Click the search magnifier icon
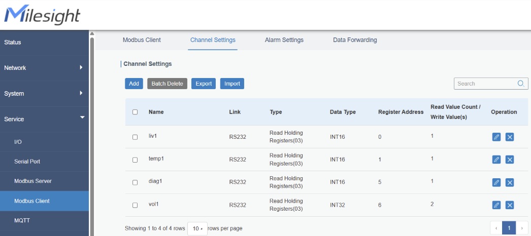Screen dimensions: 531x236 [x=521, y=84]
